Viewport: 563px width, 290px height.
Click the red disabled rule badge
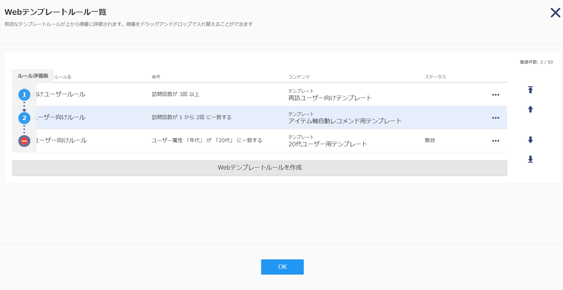[x=24, y=141]
